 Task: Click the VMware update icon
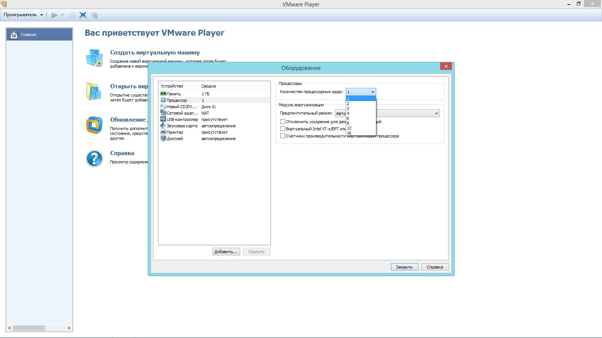click(94, 125)
